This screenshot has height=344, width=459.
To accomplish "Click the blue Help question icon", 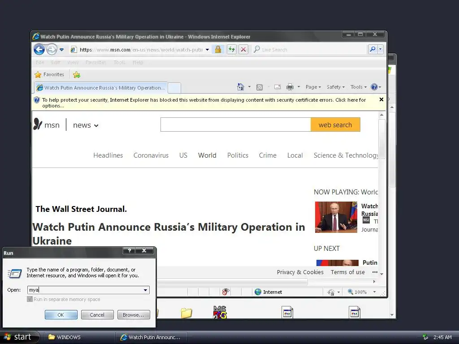I will pos(374,87).
